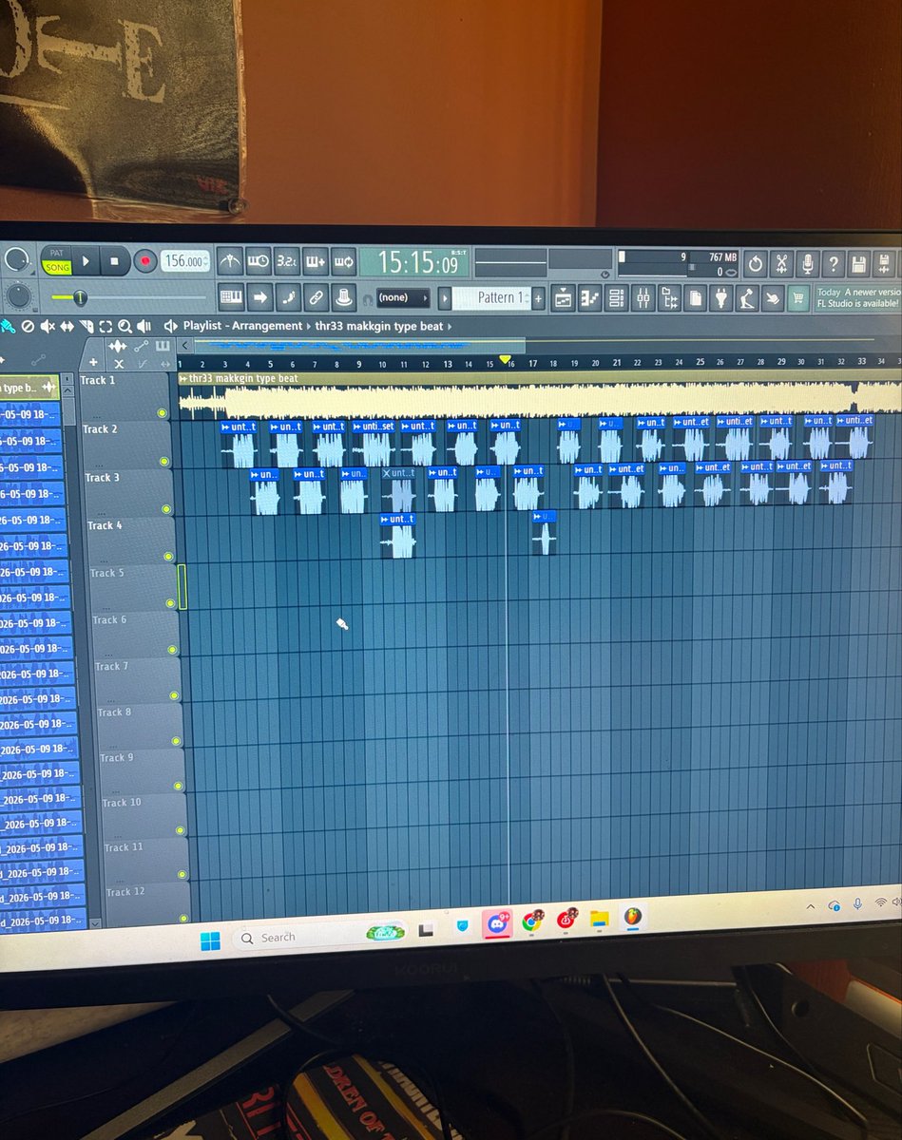902x1140 pixels.
Task: Select the playlist Delete tool
Action: pos(28,326)
